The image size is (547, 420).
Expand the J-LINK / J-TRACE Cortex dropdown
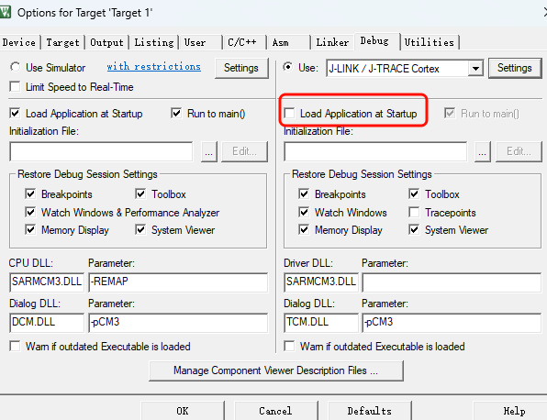coord(475,68)
